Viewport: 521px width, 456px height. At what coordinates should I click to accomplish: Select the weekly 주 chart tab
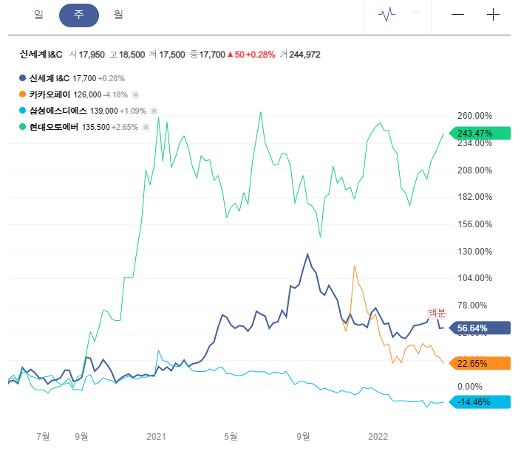[79, 15]
